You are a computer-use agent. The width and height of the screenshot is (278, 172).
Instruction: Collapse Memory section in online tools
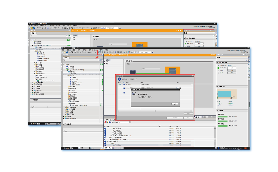tap(217, 110)
